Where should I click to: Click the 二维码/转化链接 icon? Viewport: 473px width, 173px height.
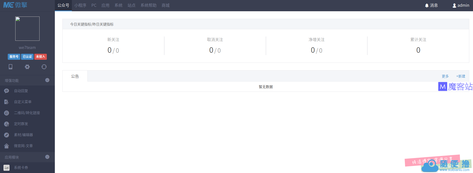pos(7,113)
